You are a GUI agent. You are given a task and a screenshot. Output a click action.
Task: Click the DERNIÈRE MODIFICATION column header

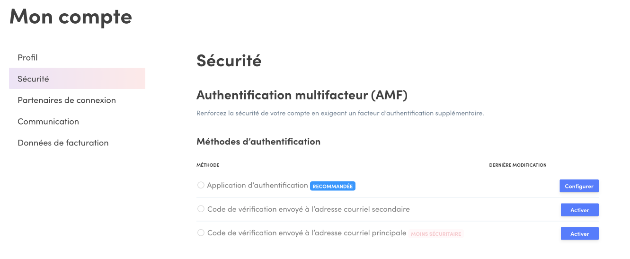click(x=517, y=165)
